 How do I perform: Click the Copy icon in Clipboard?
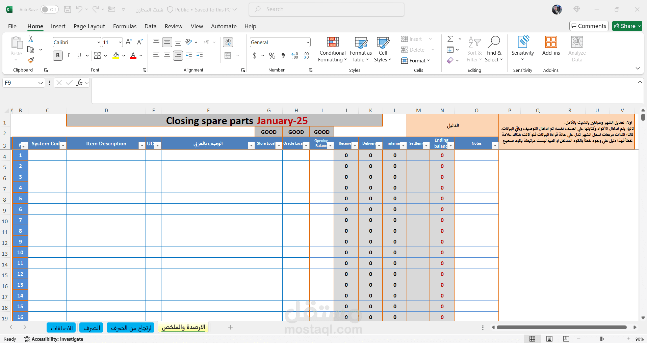click(x=31, y=50)
